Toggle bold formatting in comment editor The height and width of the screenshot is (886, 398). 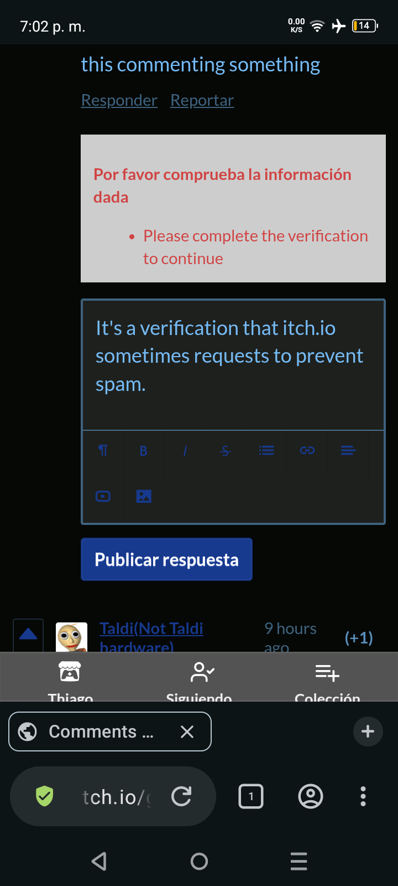click(144, 451)
